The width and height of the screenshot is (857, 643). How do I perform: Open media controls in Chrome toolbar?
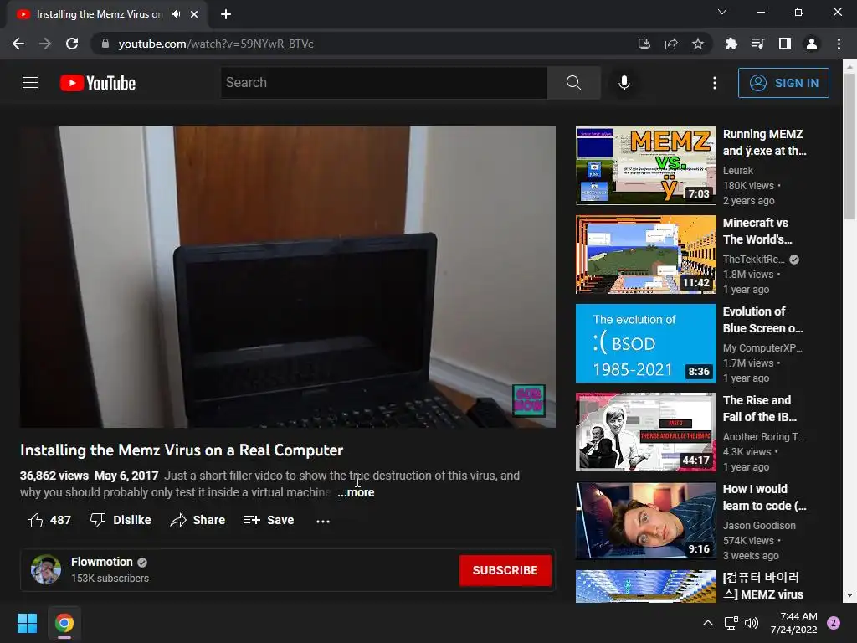pos(757,44)
